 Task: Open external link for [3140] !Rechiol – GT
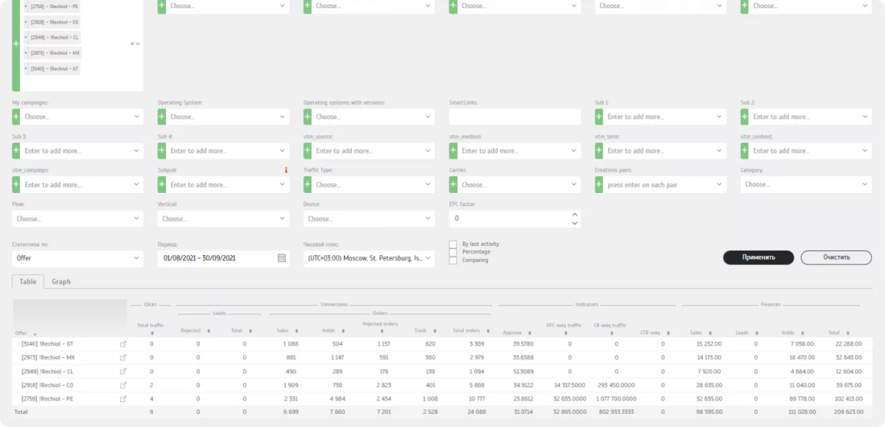[x=123, y=343]
